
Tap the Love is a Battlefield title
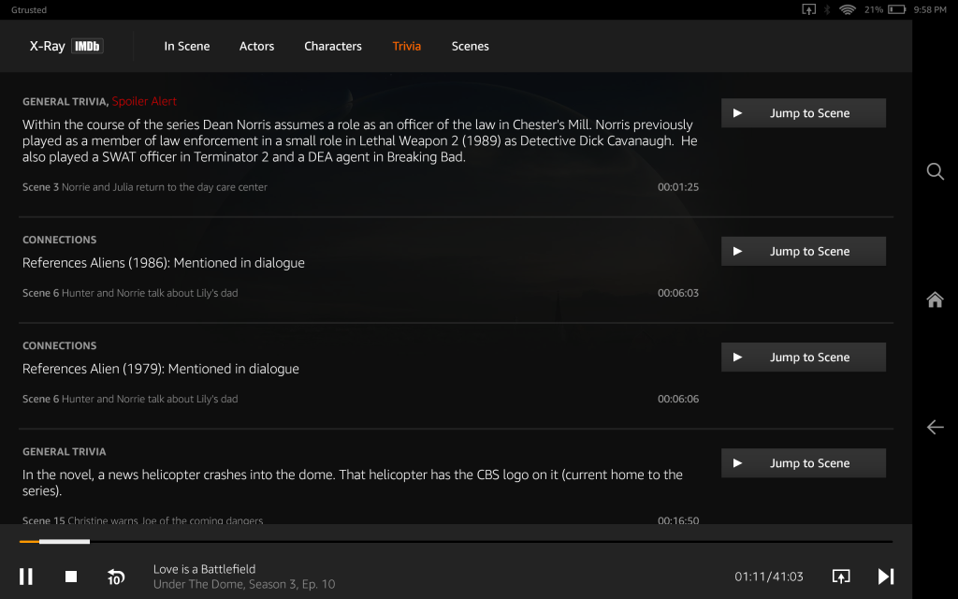204,569
